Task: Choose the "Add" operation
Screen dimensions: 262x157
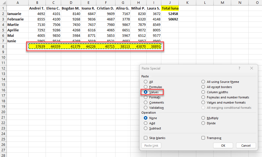Action: [x=146, y=123]
